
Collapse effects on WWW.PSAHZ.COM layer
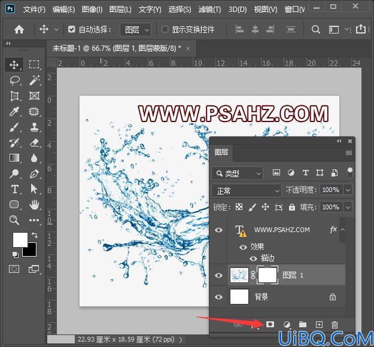pos(342,230)
